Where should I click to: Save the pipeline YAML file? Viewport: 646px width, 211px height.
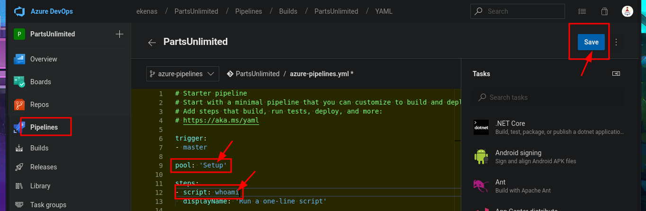point(591,42)
